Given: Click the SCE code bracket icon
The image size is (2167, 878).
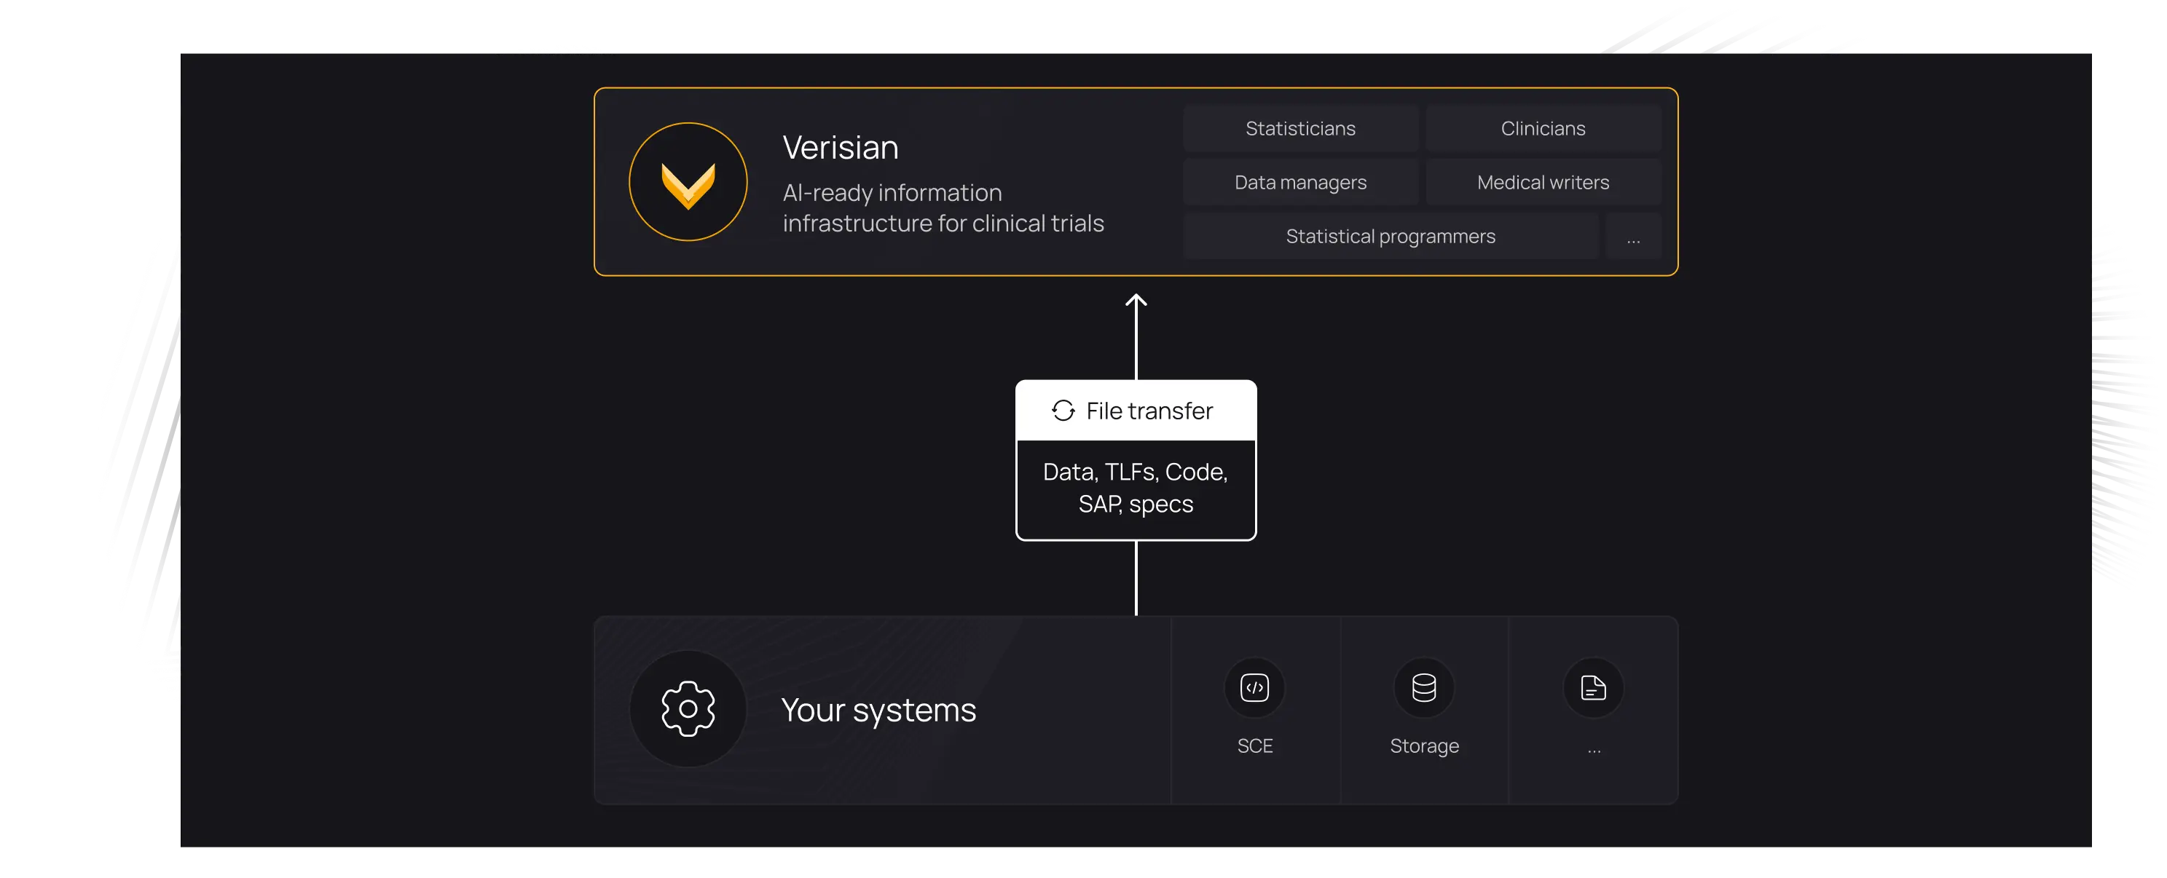Looking at the screenshot, I should (x=1254, y=688).
